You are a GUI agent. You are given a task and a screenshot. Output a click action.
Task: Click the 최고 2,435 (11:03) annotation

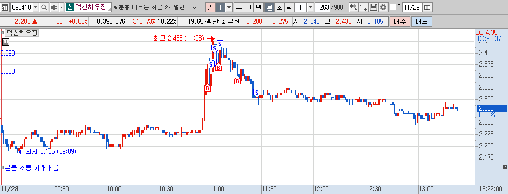179,38
